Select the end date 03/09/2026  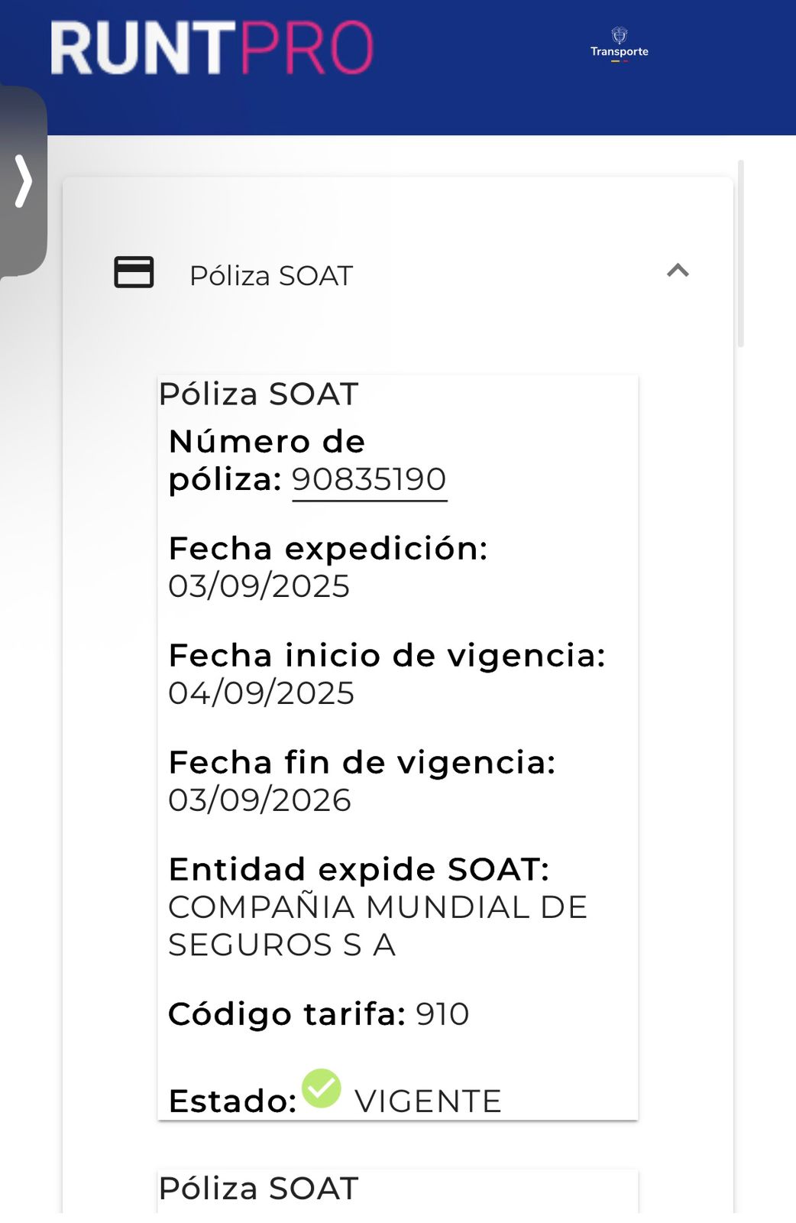click(260, 800)
